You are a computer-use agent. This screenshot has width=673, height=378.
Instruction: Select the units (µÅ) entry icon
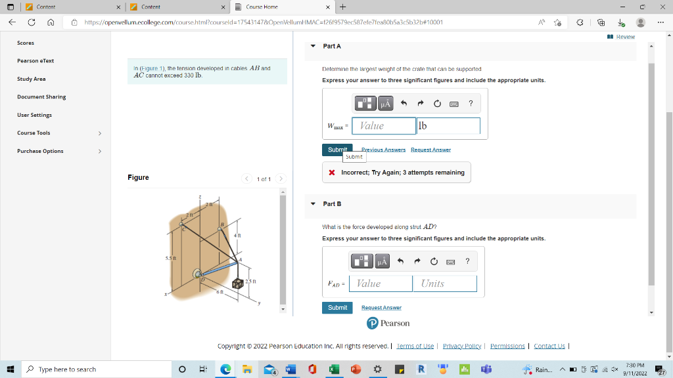384,103
